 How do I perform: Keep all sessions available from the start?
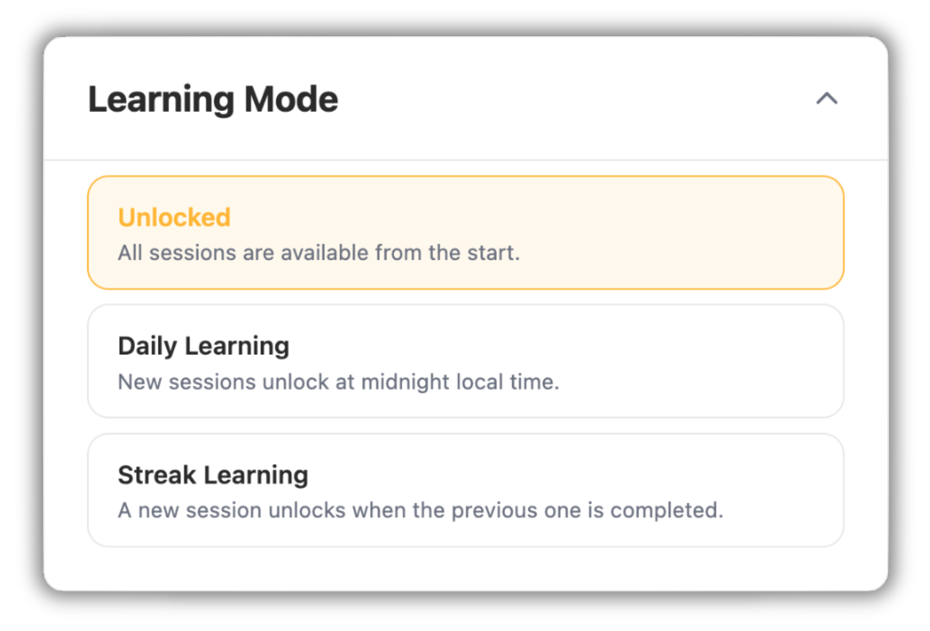466,232
